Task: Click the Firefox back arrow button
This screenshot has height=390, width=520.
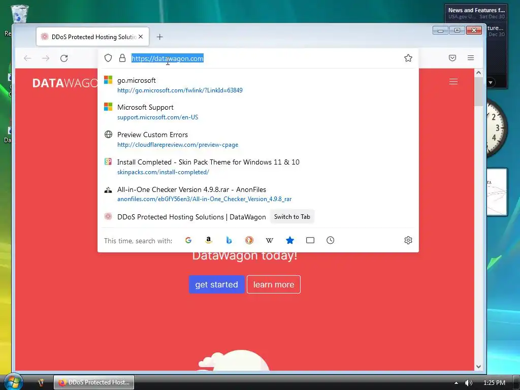Action: (27, 58)
